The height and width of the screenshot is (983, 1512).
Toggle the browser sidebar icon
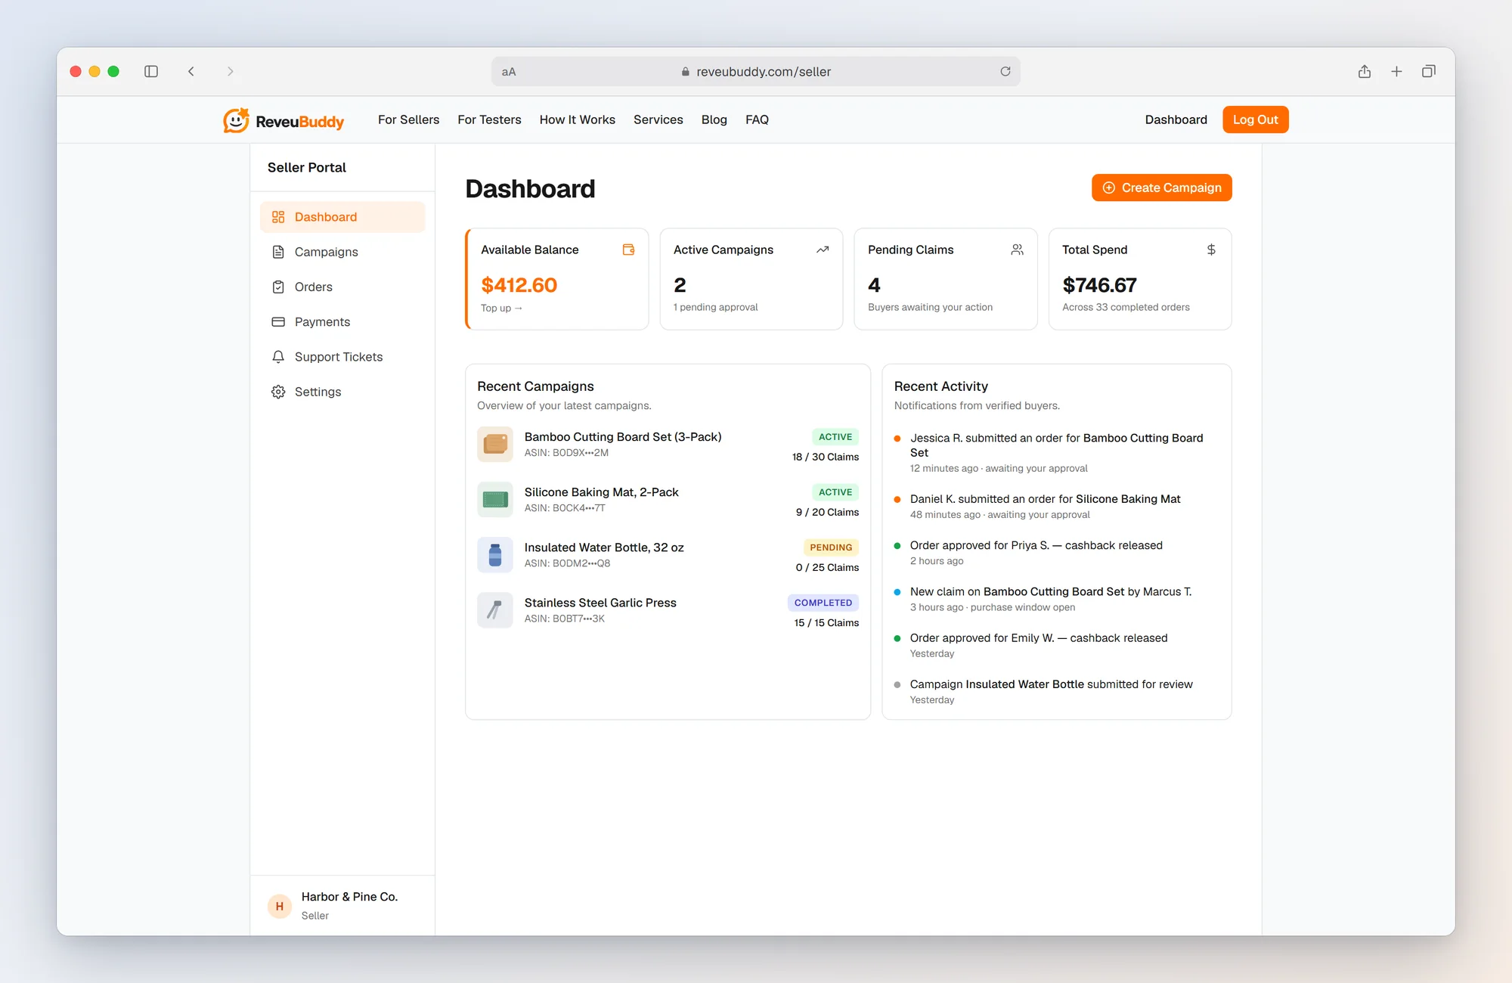point(151,71)
